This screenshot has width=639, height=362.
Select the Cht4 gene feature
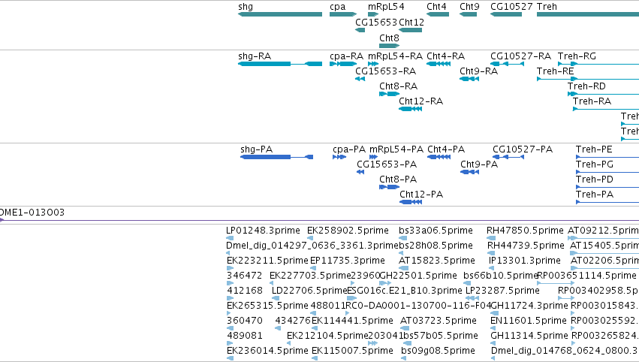(438, 14)
